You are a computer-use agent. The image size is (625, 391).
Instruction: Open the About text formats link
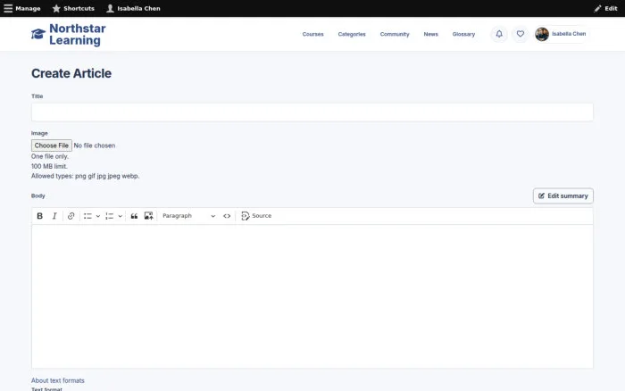(x=58, y=380)
